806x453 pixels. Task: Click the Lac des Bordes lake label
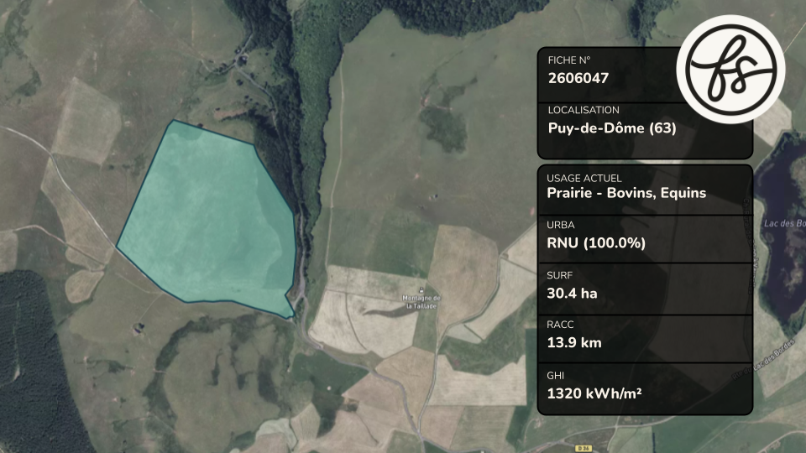785,223
